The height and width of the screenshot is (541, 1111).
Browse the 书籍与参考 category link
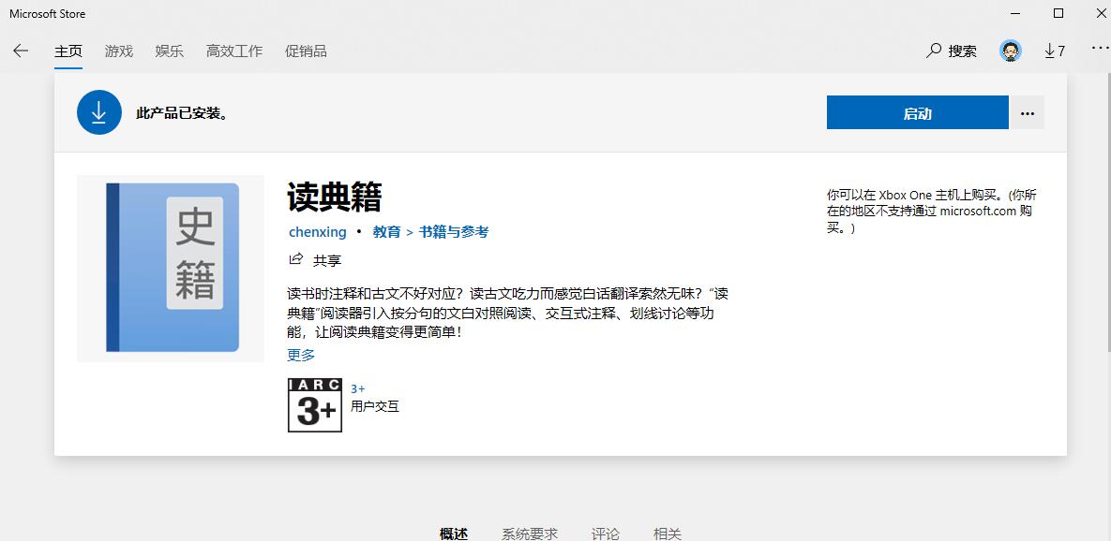pyautogui.click(x=454, y=231)
